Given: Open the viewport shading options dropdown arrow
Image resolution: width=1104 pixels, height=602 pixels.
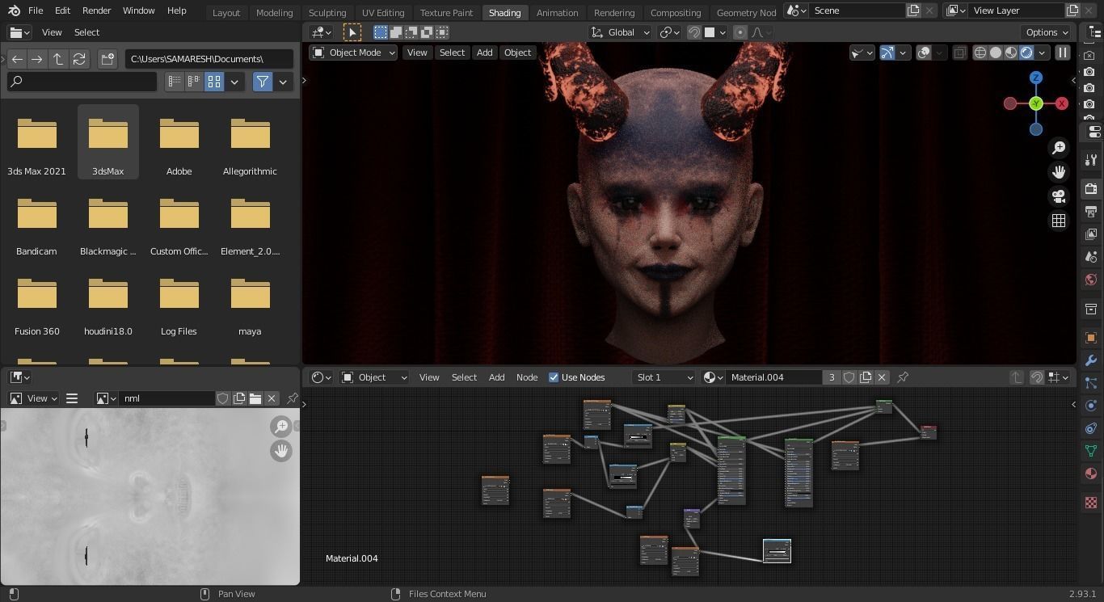Looking at the screenshot, I should [1043, 53].
